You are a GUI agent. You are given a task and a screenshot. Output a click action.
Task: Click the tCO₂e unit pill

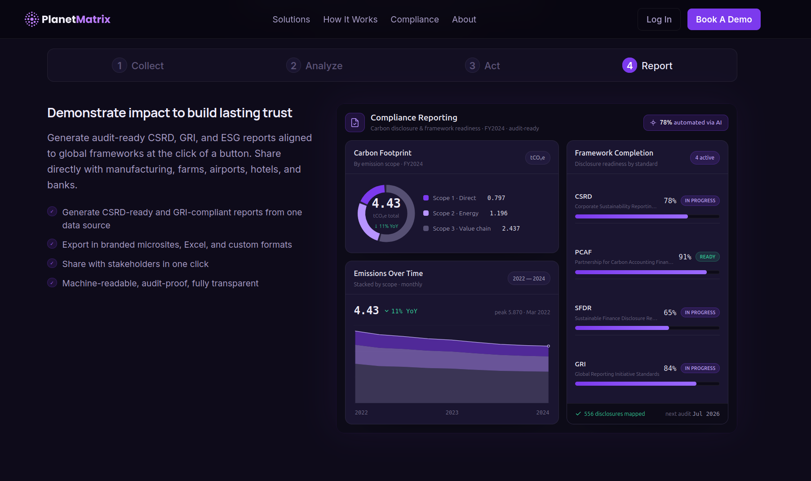click(537, 158)
